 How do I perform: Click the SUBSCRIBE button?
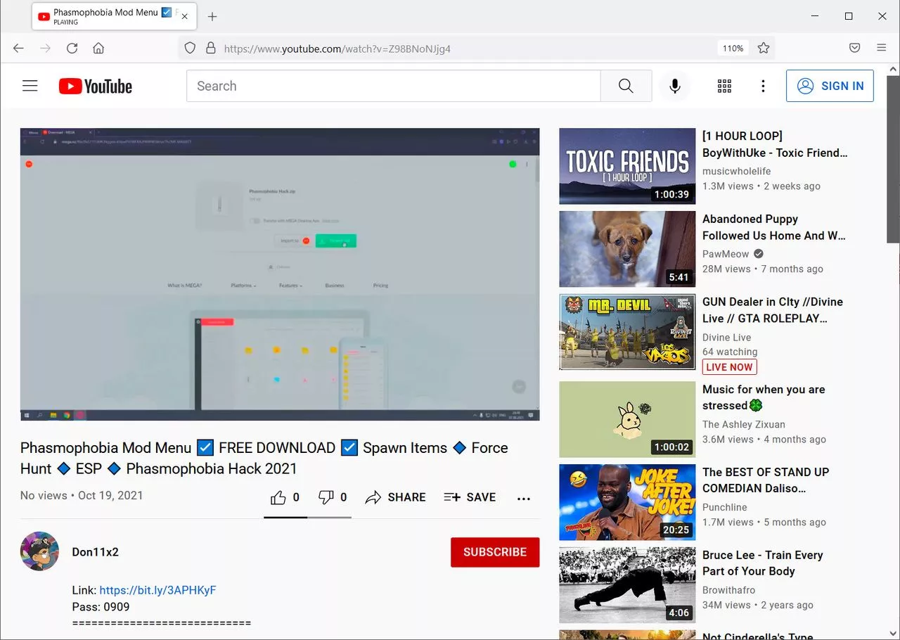tap(495, 552)
